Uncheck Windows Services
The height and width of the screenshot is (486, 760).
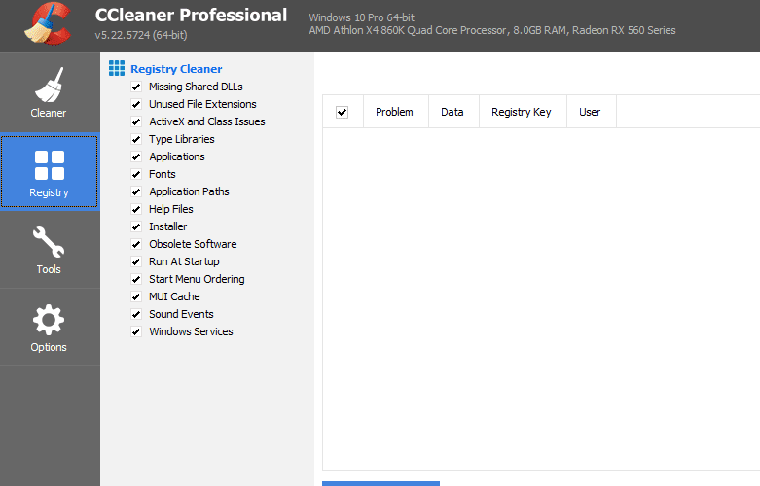click(x=136, y=331)
